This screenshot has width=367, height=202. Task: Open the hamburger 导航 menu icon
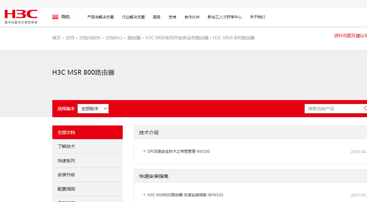point(55,17)
